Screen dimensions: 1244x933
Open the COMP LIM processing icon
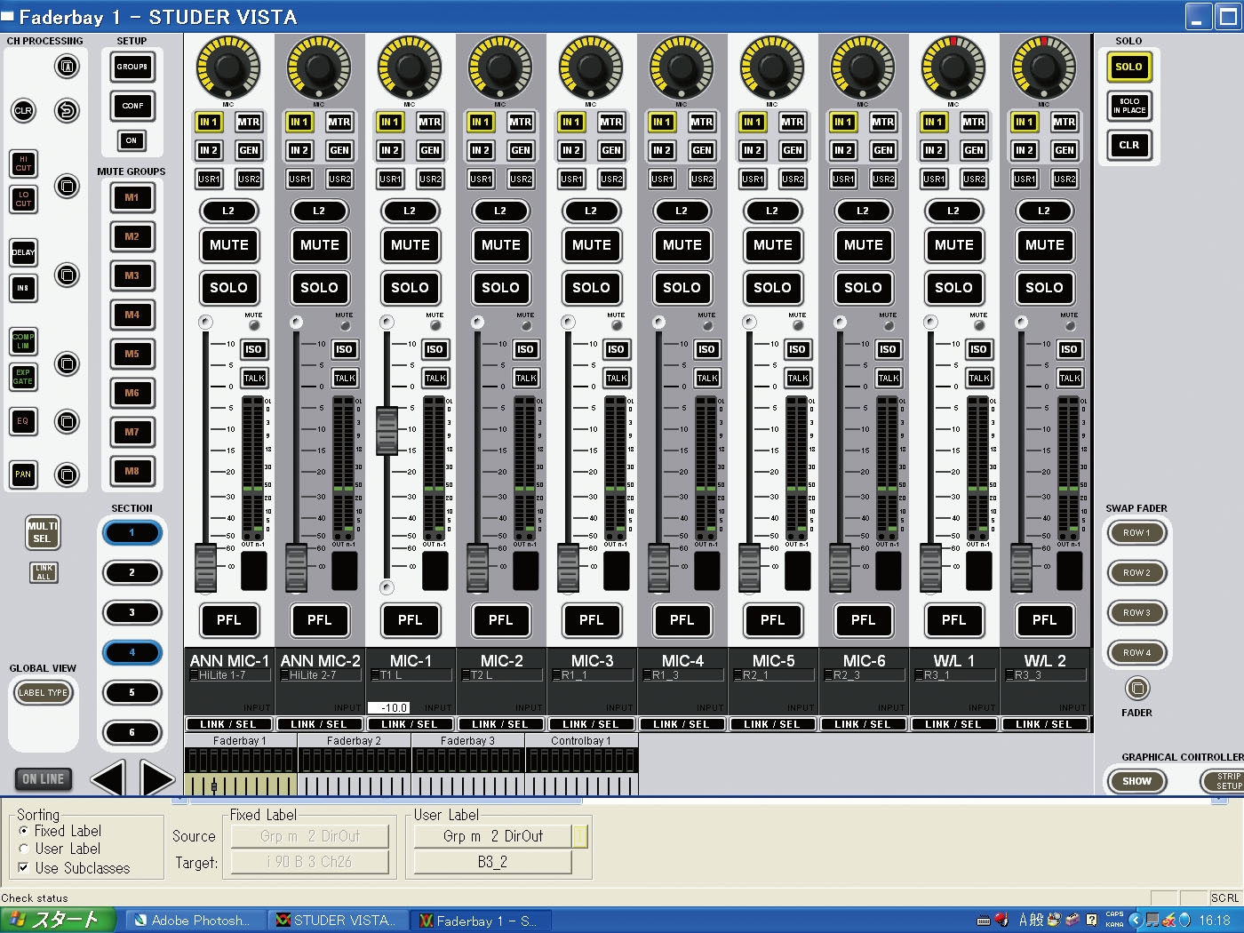[x=23, y=341]
